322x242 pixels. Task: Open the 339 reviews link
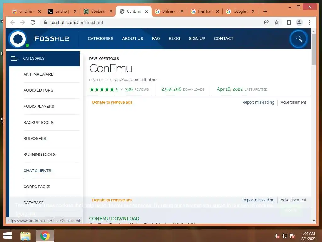click(137, 89)
